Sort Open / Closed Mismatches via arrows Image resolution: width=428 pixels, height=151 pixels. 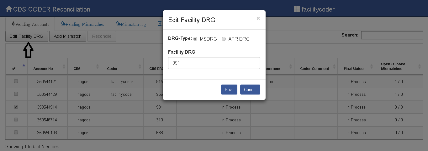tap(420, 66)
